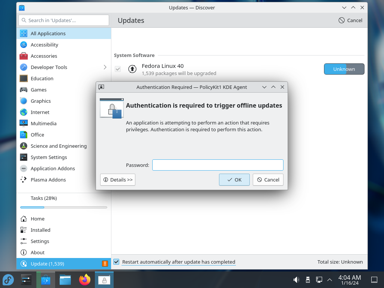Click the Home house icon
The height and width of the screenshot is (288, 384).
[24, 219]
